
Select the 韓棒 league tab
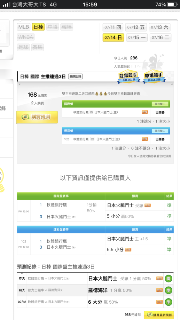(67, 27)
